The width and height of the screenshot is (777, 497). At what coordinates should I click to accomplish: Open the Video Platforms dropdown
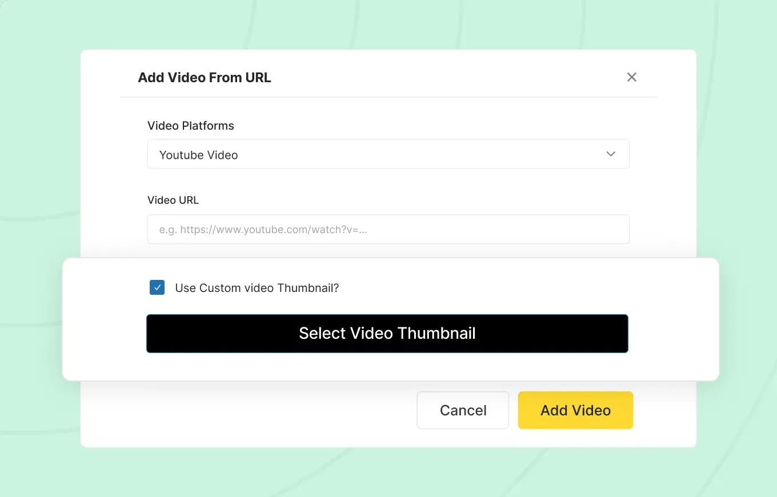388,154
